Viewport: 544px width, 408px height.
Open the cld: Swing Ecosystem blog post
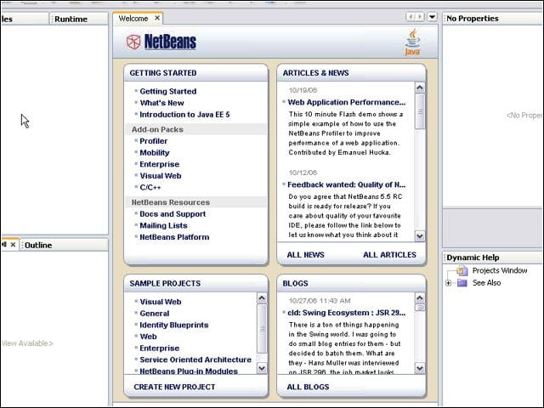coord(346,313)
